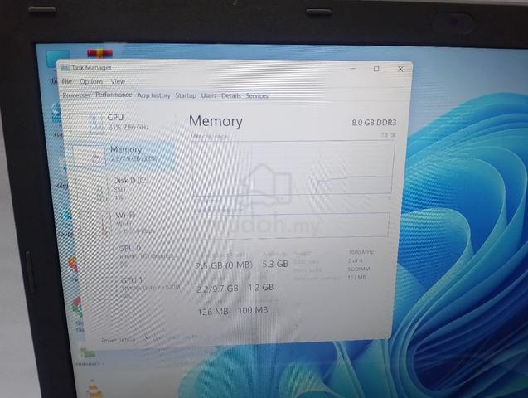Click the "100 MB" non-paged pool value

[254, 310]
